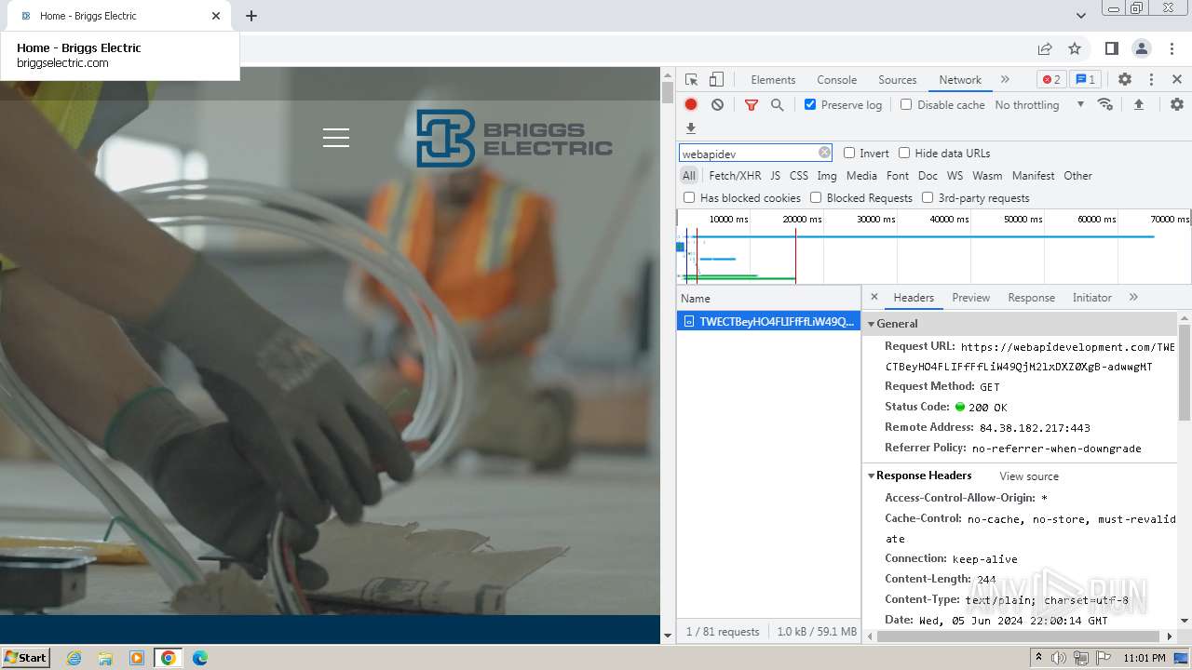Enable Has blocked cookies filter
Screen dimensions: 1192x670
click(x=689, y=197)
